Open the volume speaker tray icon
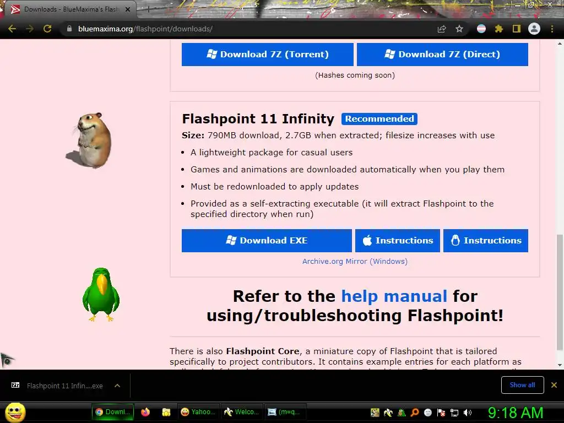 pyautogui.click(x=468, y=413)
